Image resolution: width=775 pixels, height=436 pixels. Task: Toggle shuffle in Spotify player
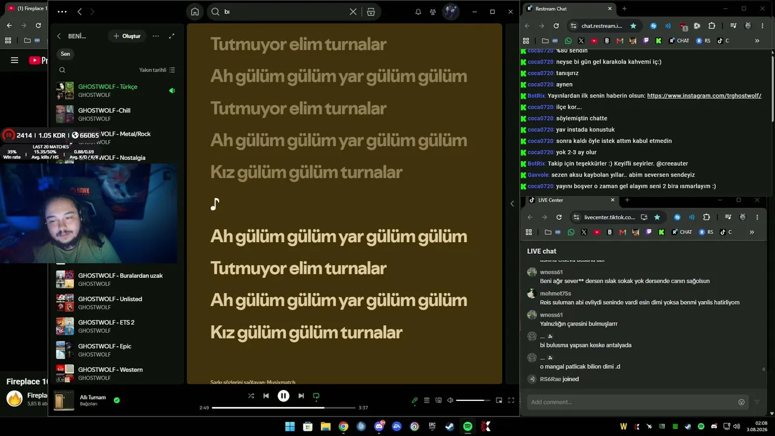point(251,396)
